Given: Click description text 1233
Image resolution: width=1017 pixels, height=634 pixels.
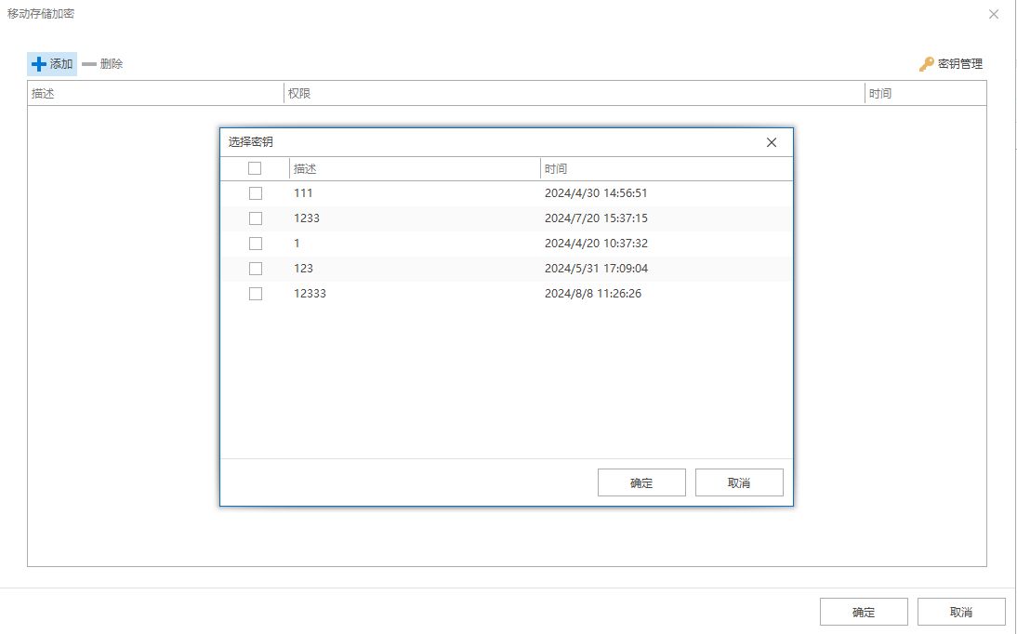Looking at the screenshot, I should click(307, 218).
